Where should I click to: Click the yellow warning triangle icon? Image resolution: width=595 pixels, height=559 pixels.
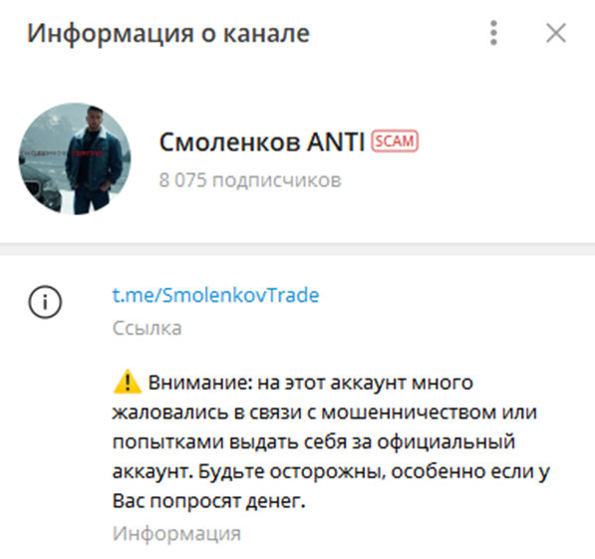click(128, 382)
